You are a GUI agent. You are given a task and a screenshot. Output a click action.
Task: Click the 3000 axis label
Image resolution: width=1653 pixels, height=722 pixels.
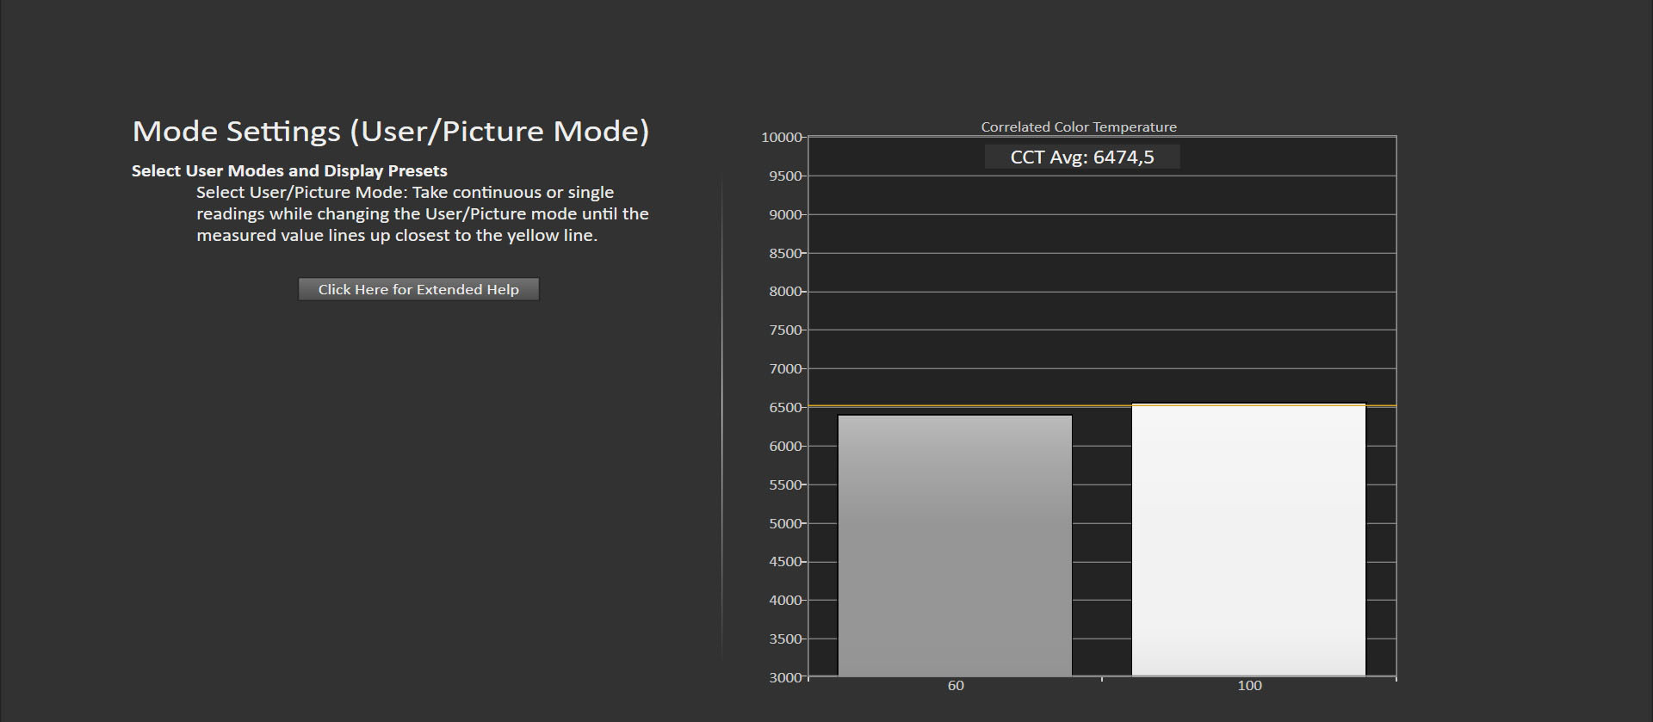pyautogui.click(x=785, y=677)
